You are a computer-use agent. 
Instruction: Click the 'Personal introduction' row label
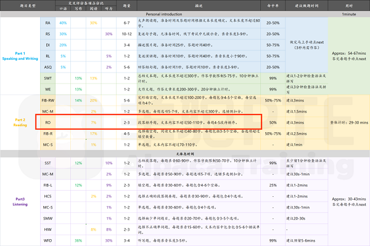[164, 14]
